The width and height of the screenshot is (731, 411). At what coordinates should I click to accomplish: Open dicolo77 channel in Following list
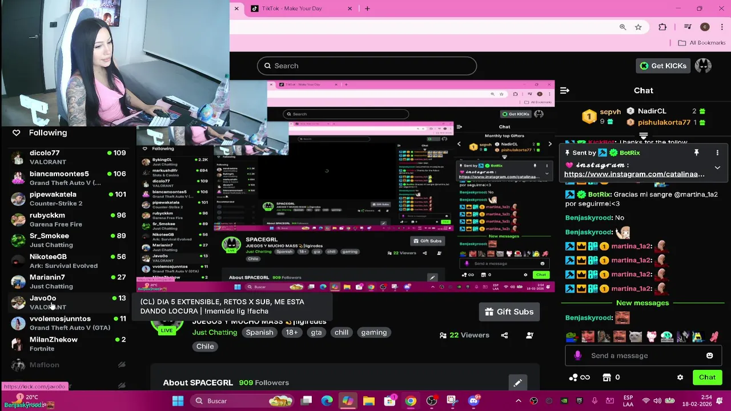pyautogui.click(x=69, y=157)
